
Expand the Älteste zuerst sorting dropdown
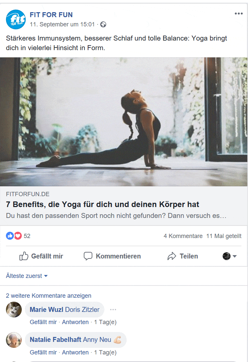(27, 276)
